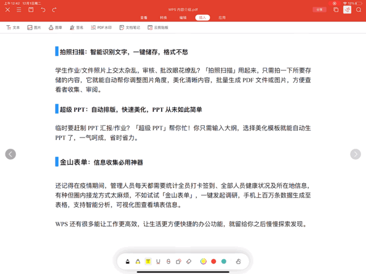Undo the last action
Viewport: 366px width, 274px height.
(x=43, y=10)
